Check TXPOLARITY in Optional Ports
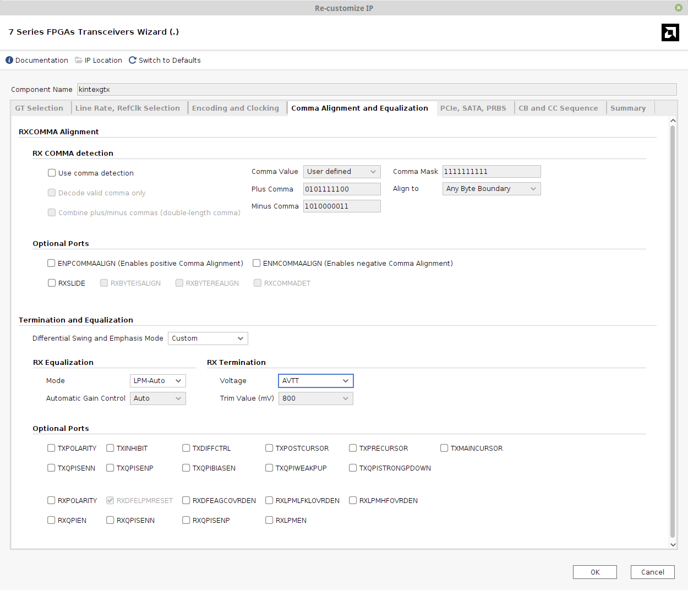 (51, 448)
